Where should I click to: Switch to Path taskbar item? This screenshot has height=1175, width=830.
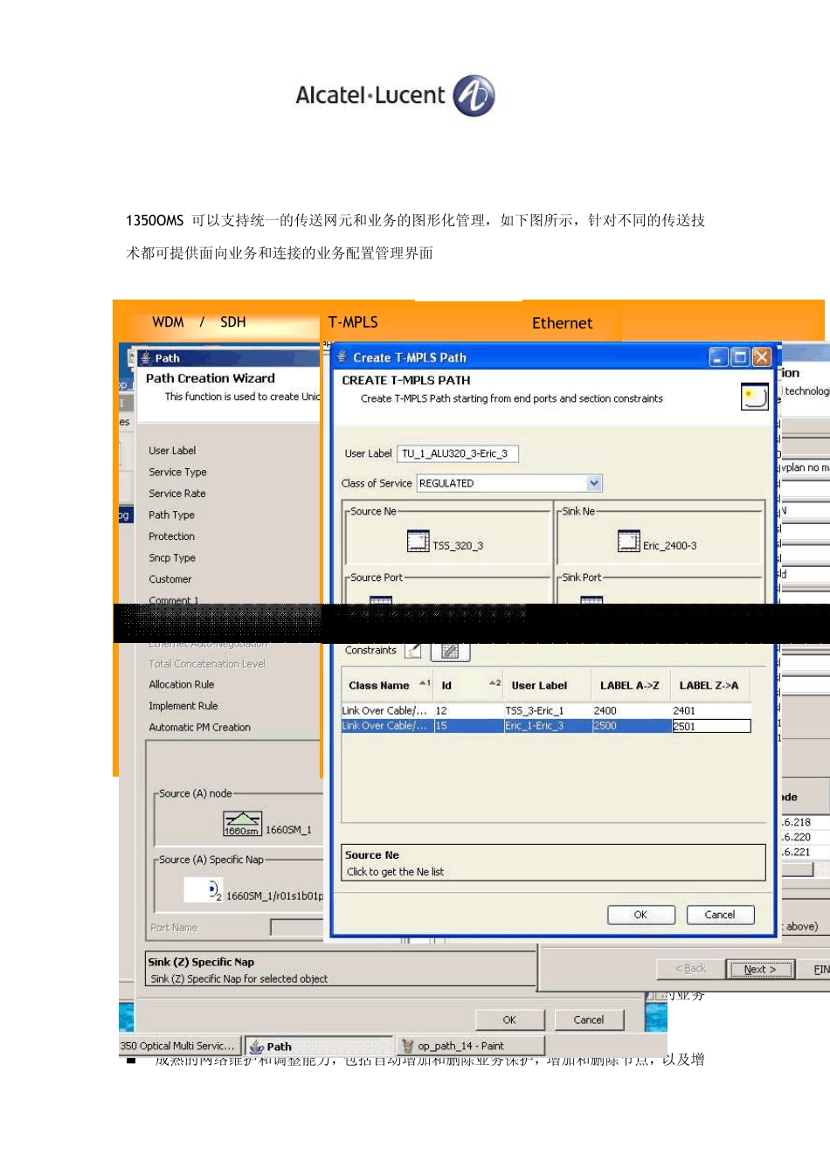click(x=319, y=1046)
